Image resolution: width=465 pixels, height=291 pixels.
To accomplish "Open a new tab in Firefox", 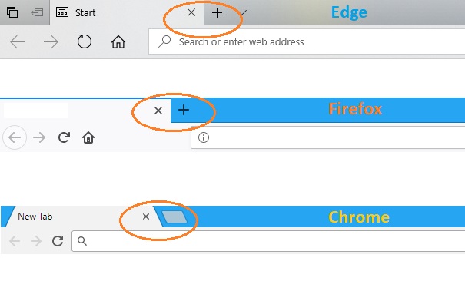I will point(184,111).
